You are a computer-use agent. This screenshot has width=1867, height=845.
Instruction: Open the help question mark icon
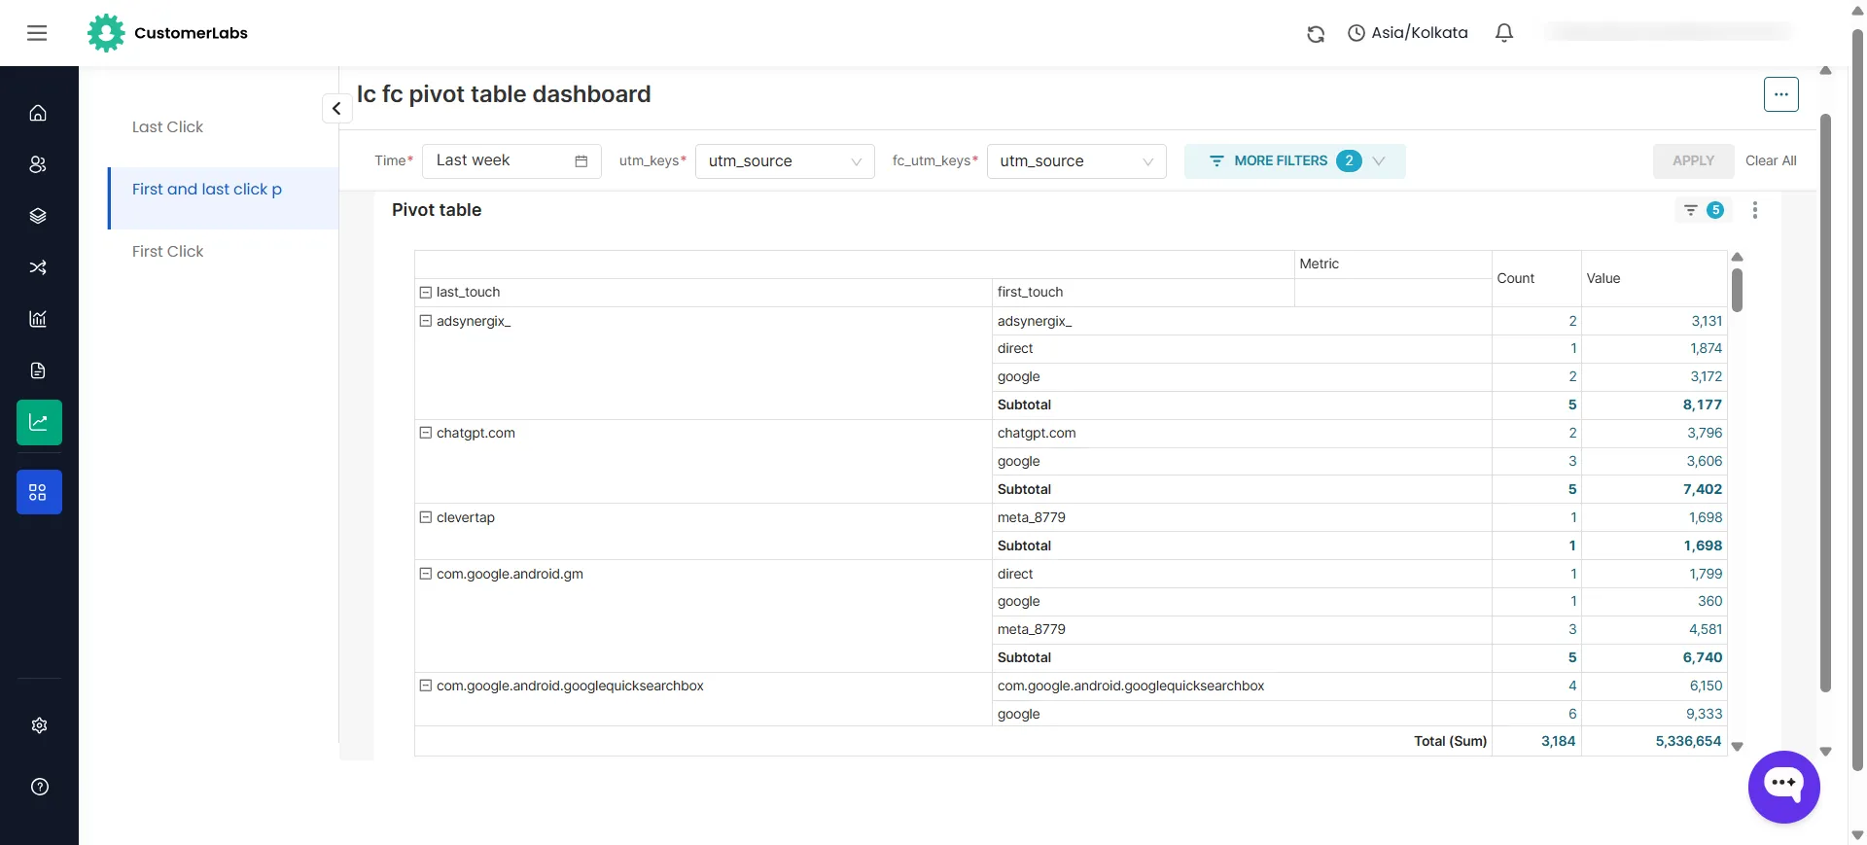click(x=39, y=787)
